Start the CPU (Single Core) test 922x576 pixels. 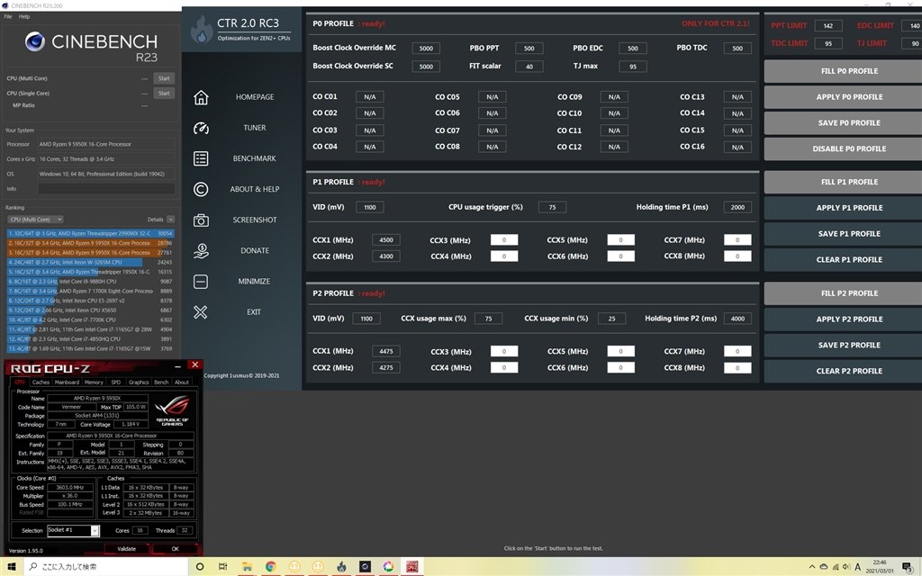(x=164, y=93)
